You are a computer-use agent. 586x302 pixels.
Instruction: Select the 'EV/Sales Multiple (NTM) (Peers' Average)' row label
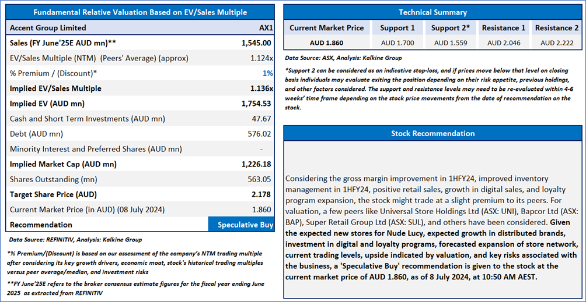coord(99,58)
